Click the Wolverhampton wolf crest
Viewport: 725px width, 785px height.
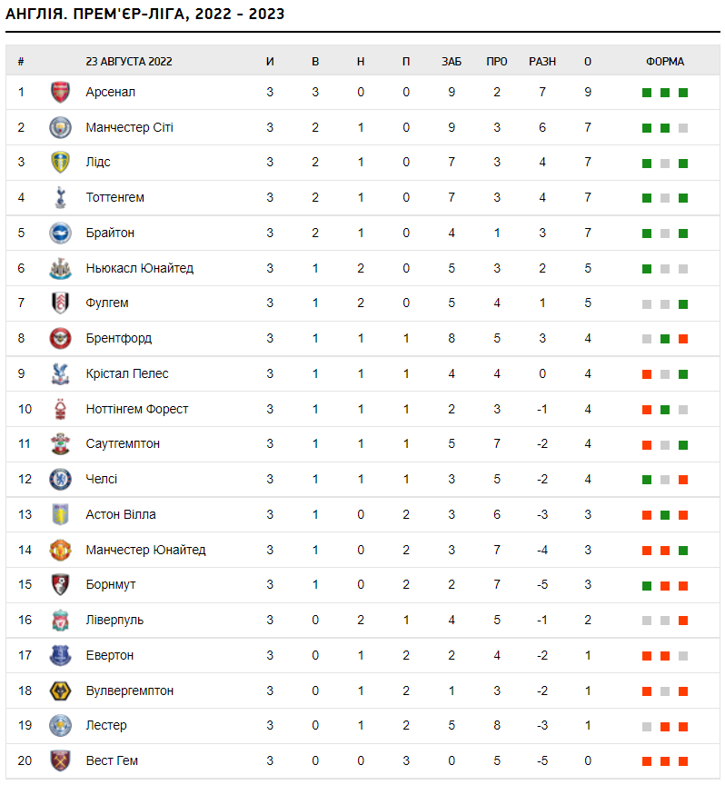60,691
